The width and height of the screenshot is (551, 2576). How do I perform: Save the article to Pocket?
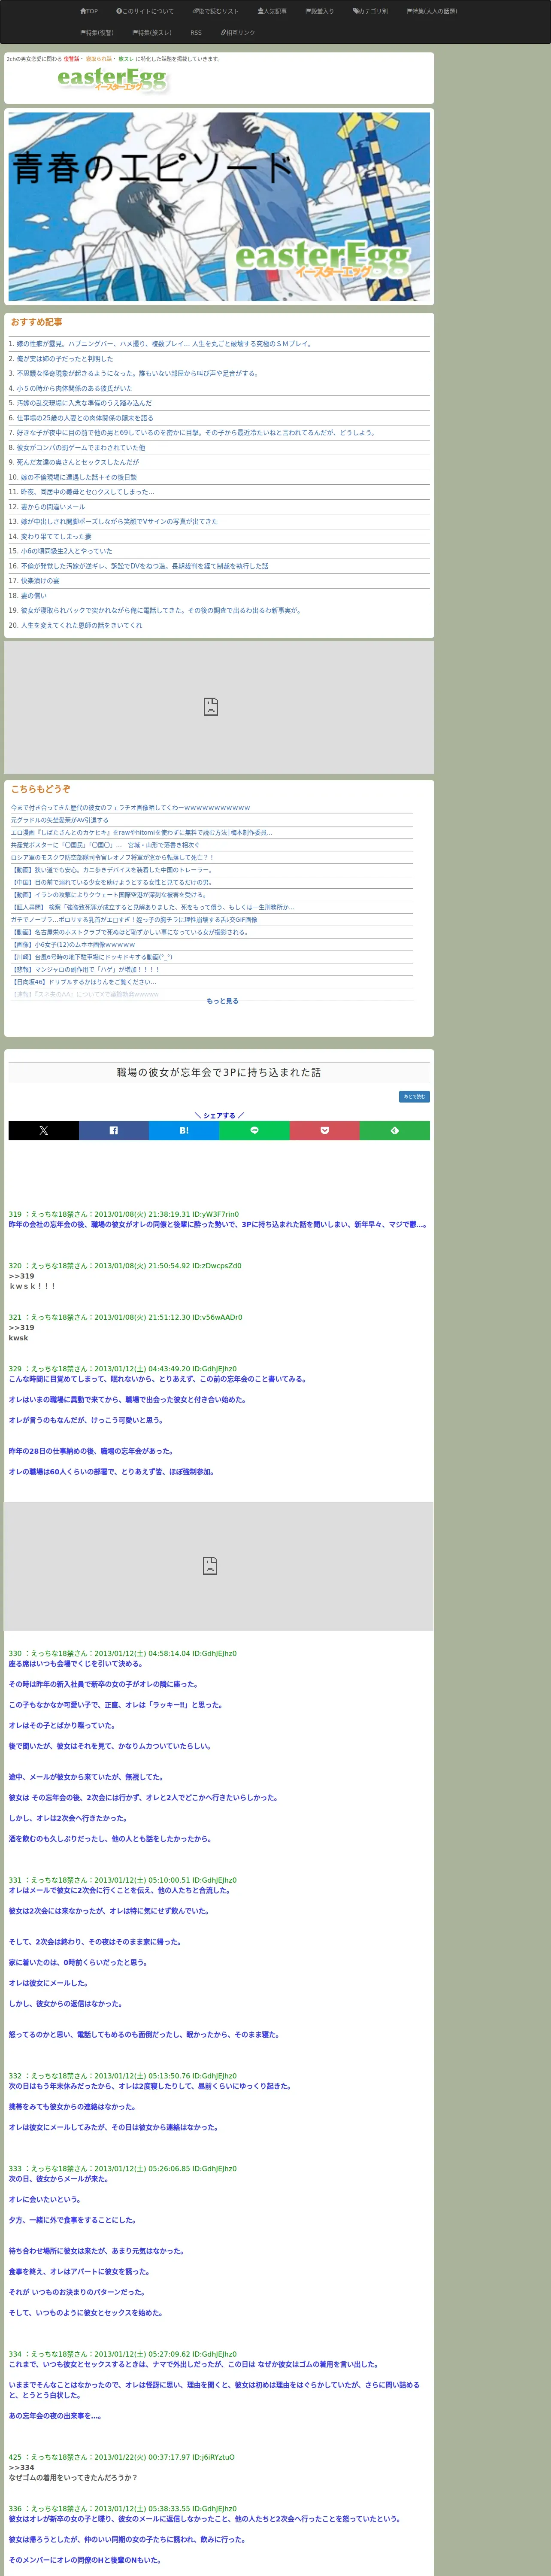pyautogui.click(x=325, y=1130)
